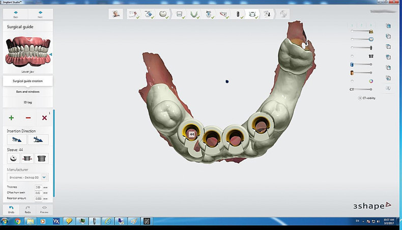Click the Offset from teeth field

pos(38,193)
